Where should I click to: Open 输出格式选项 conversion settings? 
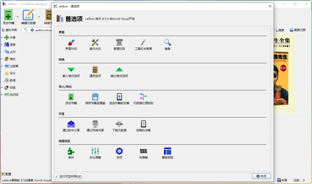[x=119, y=72]
